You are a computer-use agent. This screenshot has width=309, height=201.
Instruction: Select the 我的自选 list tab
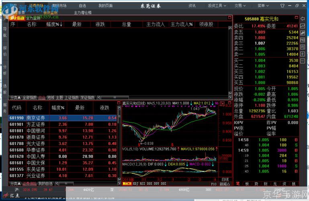point(45,184)
